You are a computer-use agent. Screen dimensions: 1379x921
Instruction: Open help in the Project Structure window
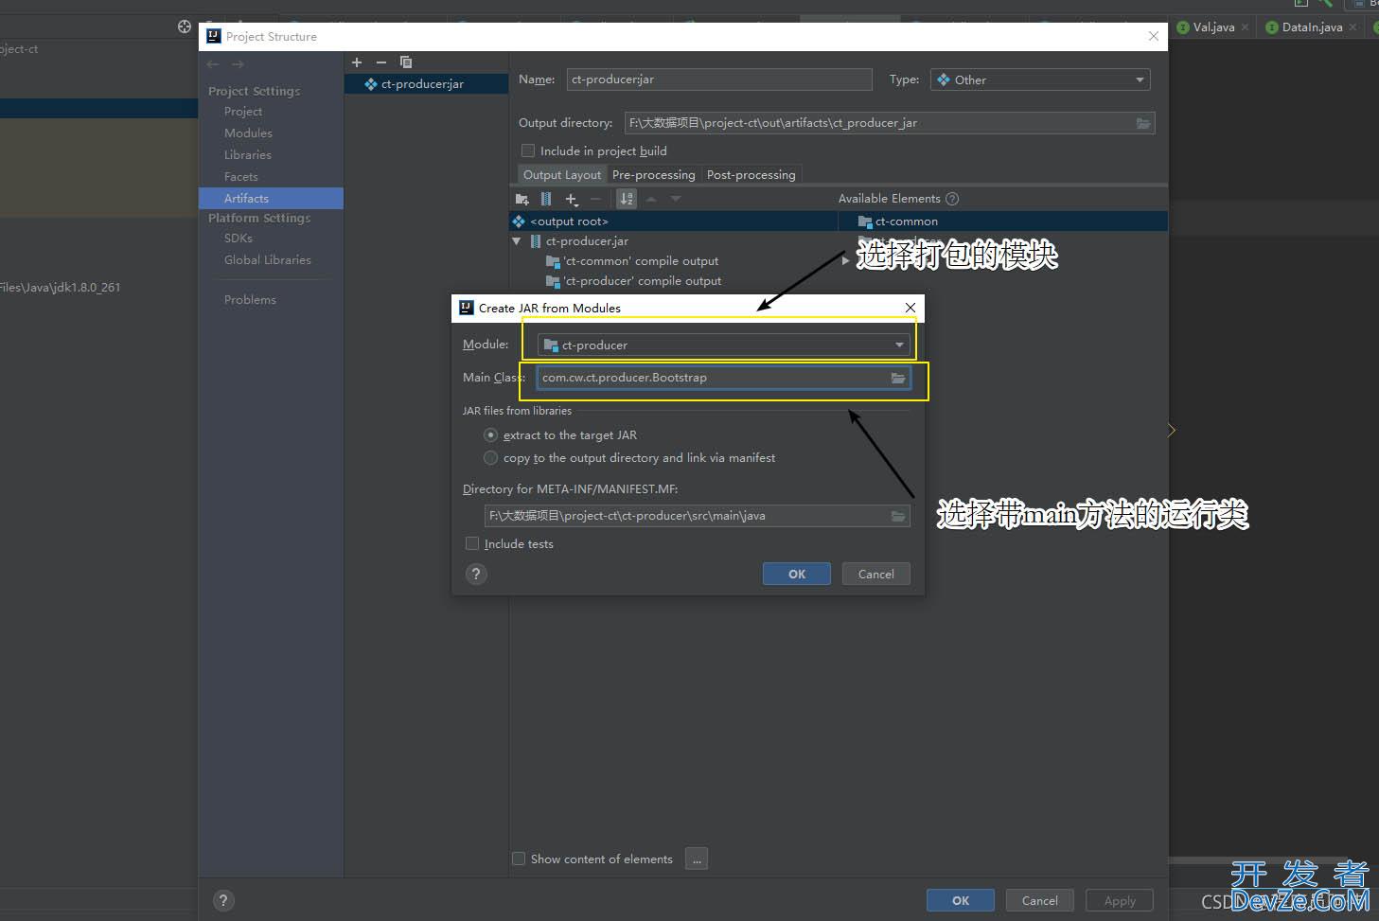222,900
